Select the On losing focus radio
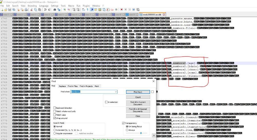The height and width of the screenshot is (140, 257). 127,127
